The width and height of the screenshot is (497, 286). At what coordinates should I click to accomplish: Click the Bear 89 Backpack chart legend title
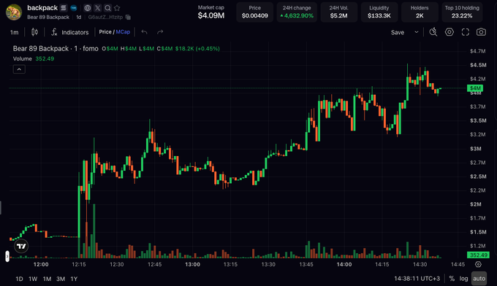point(56,48)
